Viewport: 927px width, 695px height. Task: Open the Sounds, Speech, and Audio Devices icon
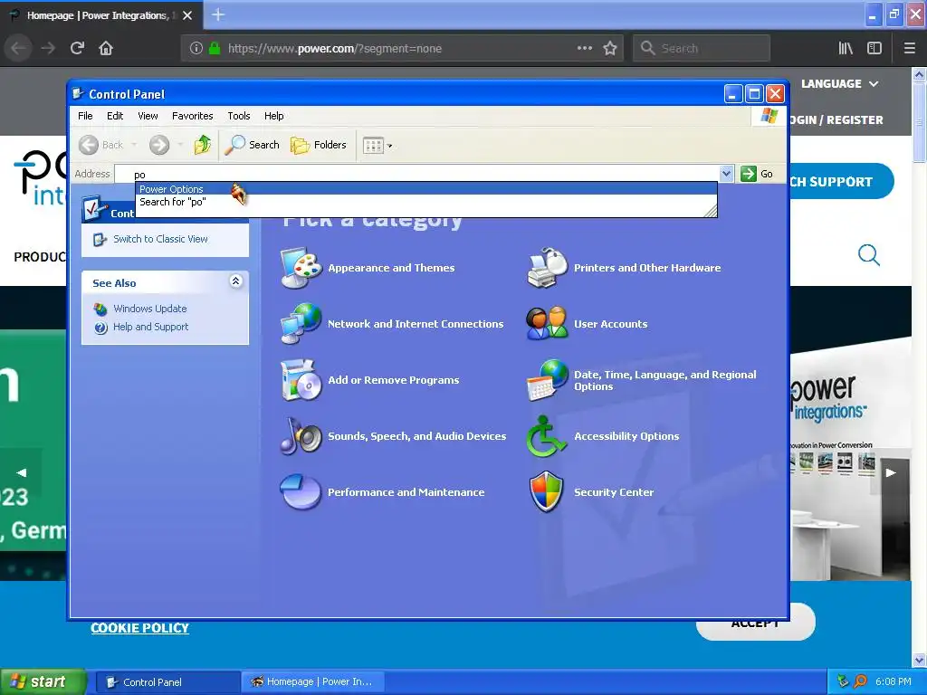301,436
